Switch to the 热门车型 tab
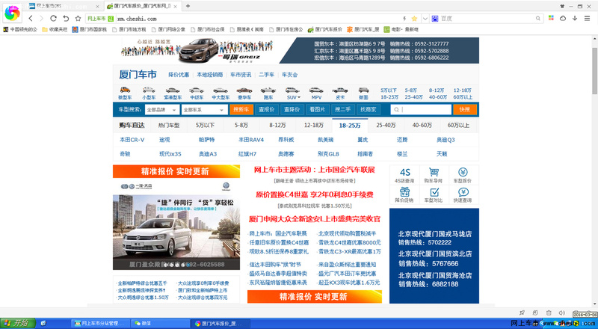Image resolution: width=598 pixels, height=329 pixels. coord(169,125)
